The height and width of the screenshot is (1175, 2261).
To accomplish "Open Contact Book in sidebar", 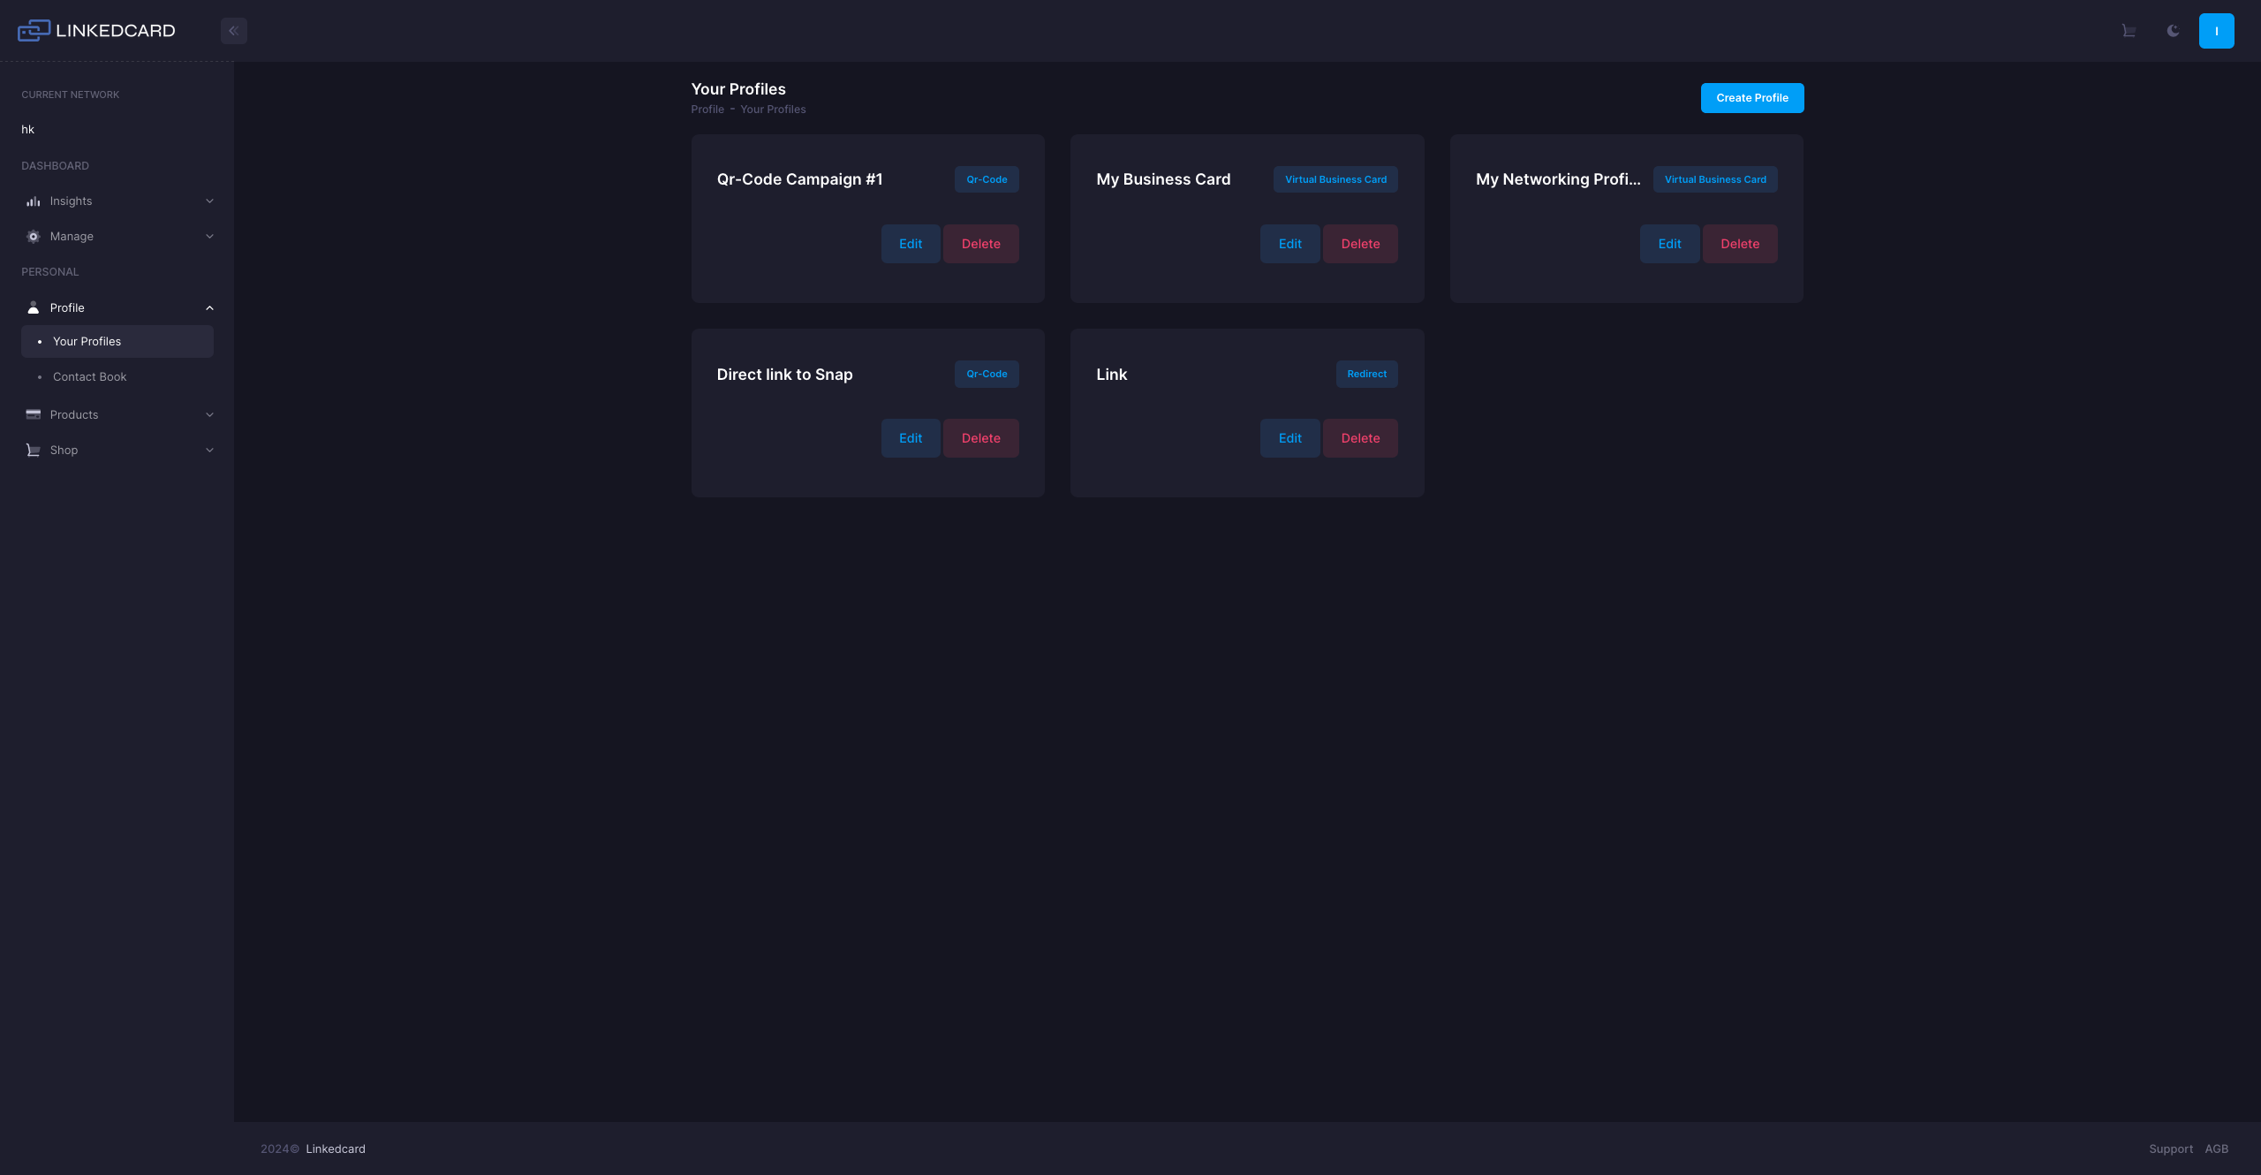I will 117,376.
